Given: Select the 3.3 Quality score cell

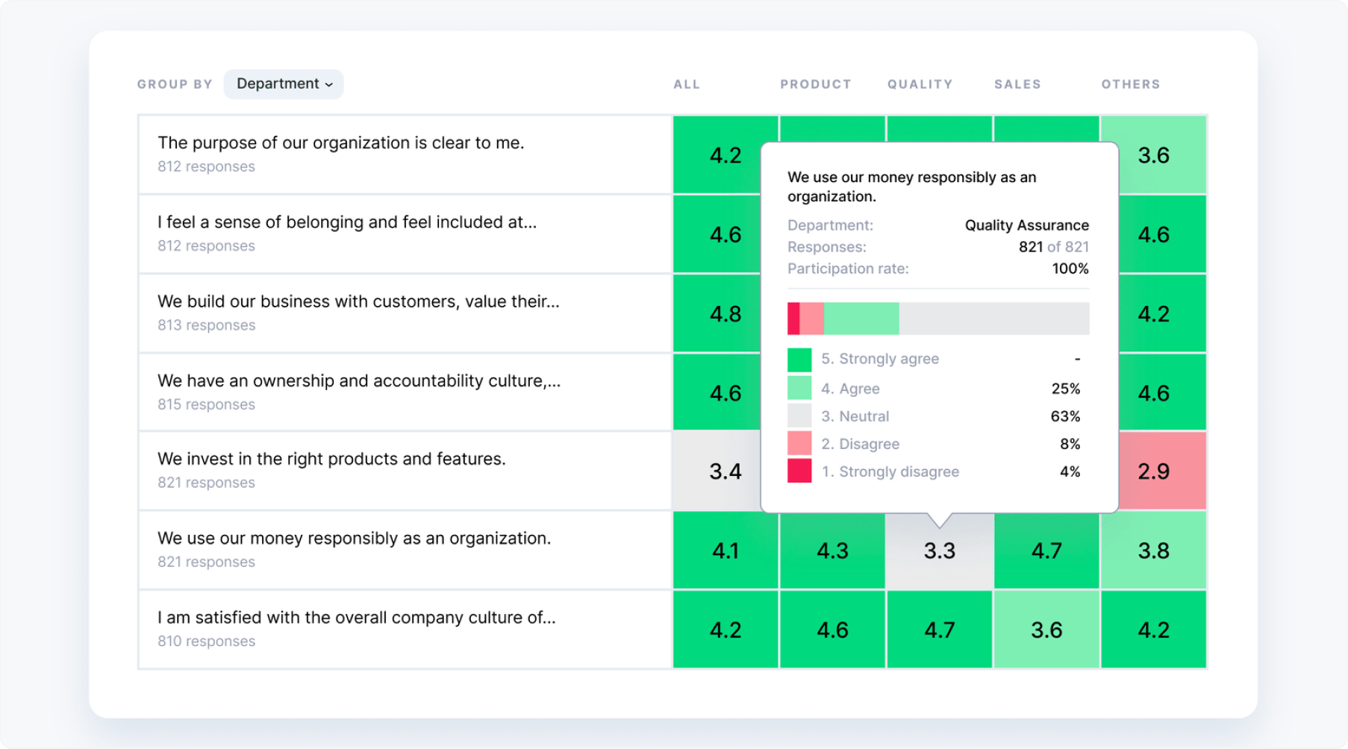Looking at the screenshot, I should pos(939,550).
